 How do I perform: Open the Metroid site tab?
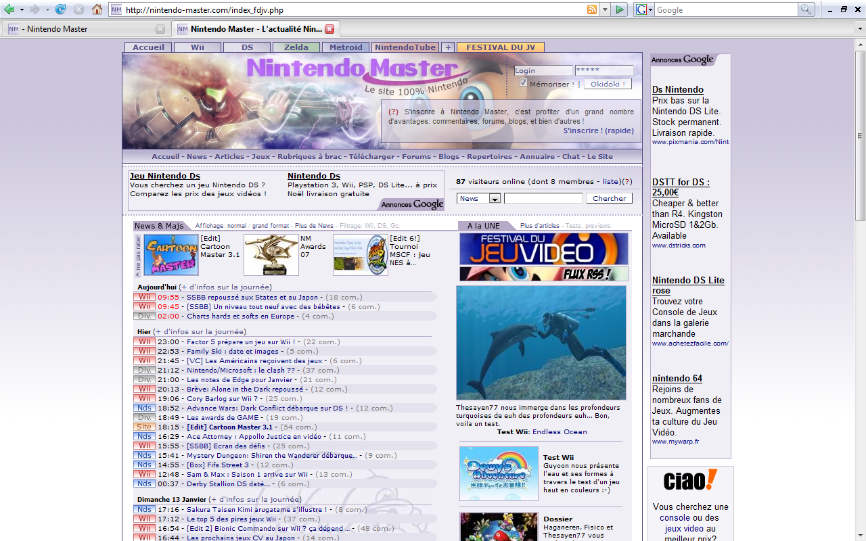346,47
